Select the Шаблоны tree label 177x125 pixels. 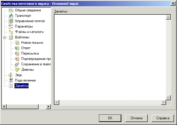[x=22, y=37]
